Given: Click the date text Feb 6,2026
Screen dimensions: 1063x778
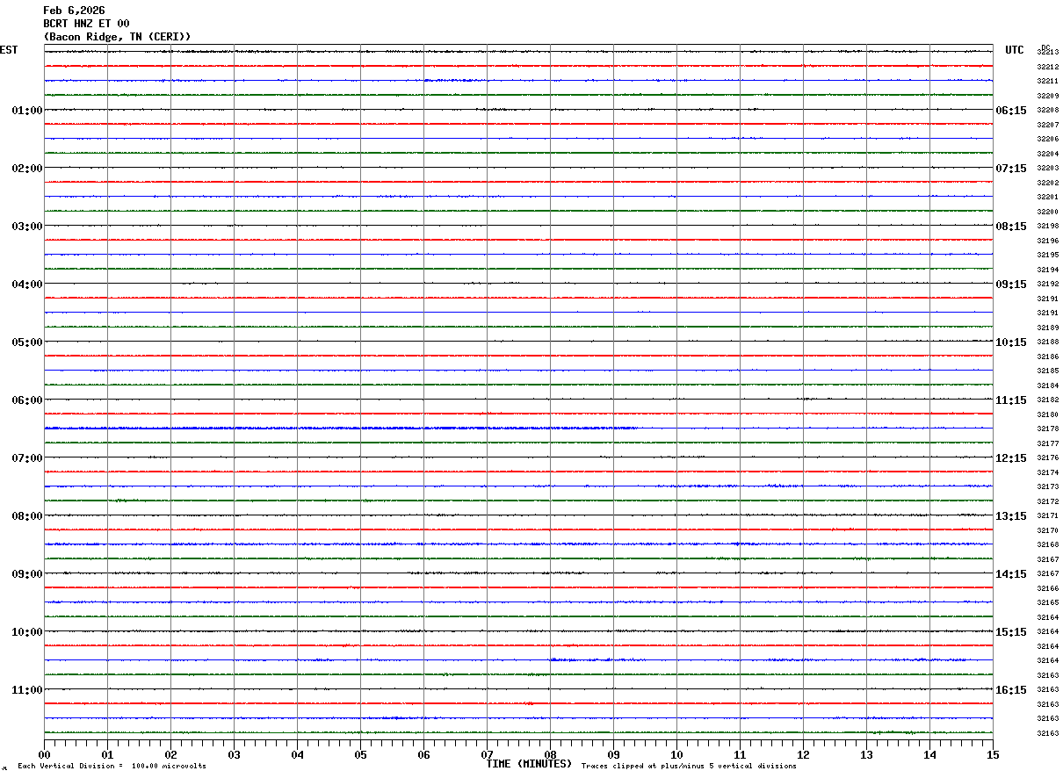Looking at the screenshot, I should [x=74, y=11].
